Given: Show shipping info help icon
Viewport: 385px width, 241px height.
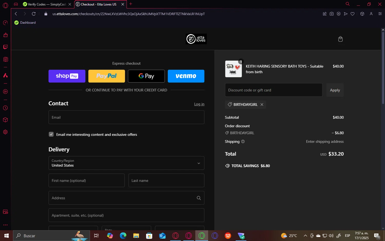Looking at the screenshot, I should click(243, 142).
